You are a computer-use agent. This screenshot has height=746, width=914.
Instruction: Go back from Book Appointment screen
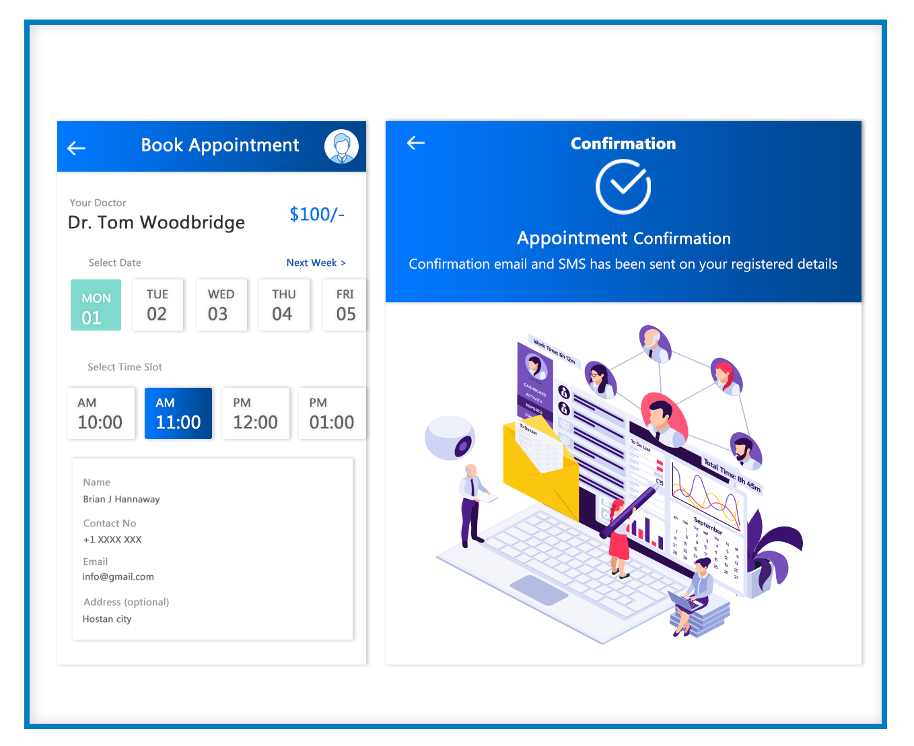(x=77, y=148)
